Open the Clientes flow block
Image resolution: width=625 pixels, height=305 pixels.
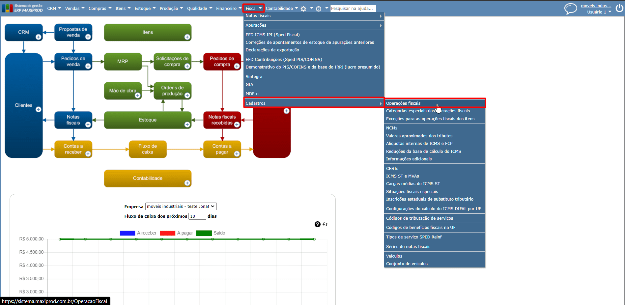pos(24,105)
